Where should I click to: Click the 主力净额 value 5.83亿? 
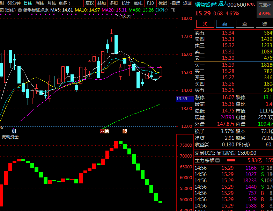(255, 160)
